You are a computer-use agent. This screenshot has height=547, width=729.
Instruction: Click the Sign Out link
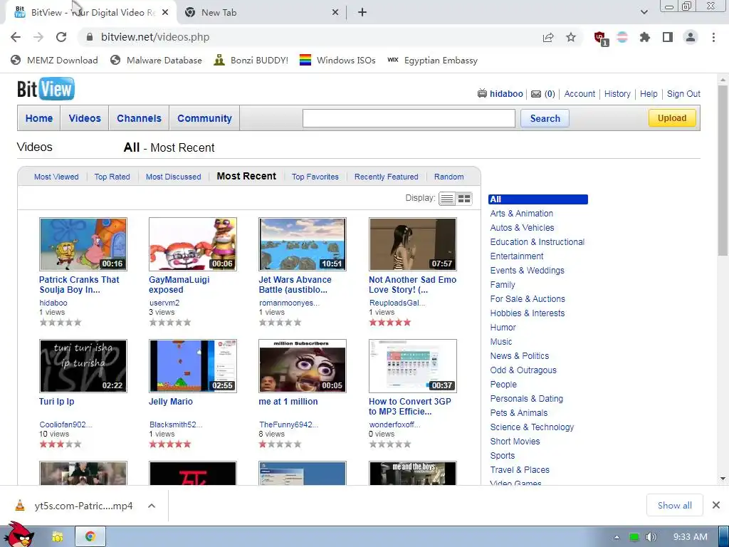(x=683, y=94)
